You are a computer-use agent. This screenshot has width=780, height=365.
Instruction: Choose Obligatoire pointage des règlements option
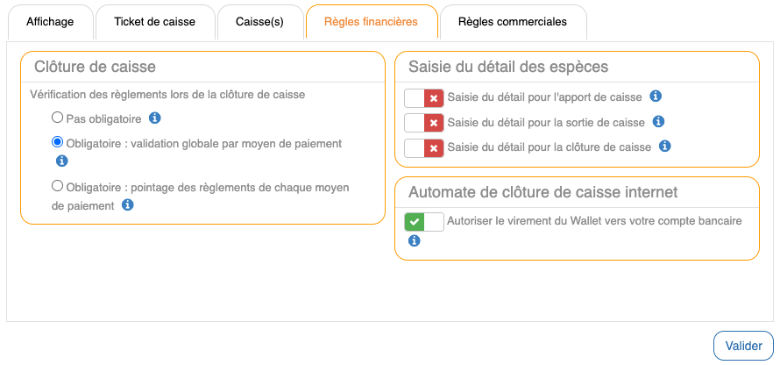coord(58,186)
